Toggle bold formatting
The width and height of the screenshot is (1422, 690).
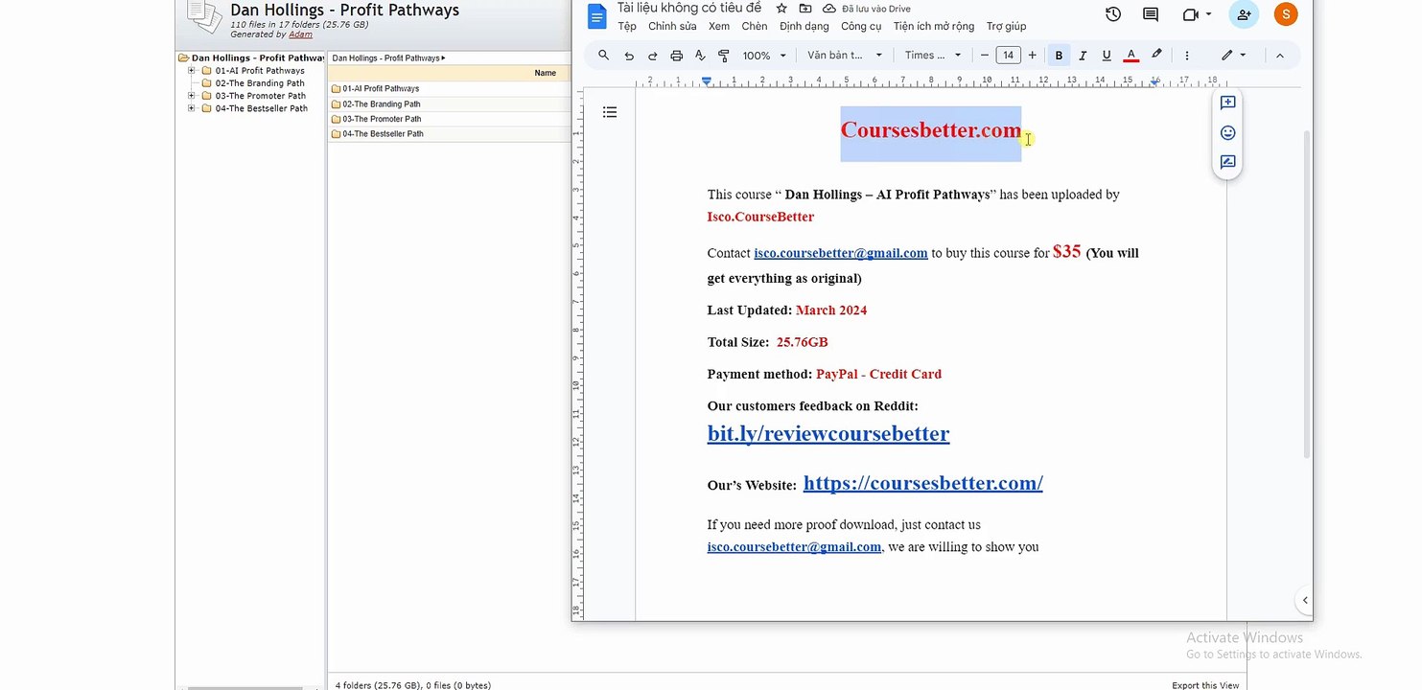1059,56
